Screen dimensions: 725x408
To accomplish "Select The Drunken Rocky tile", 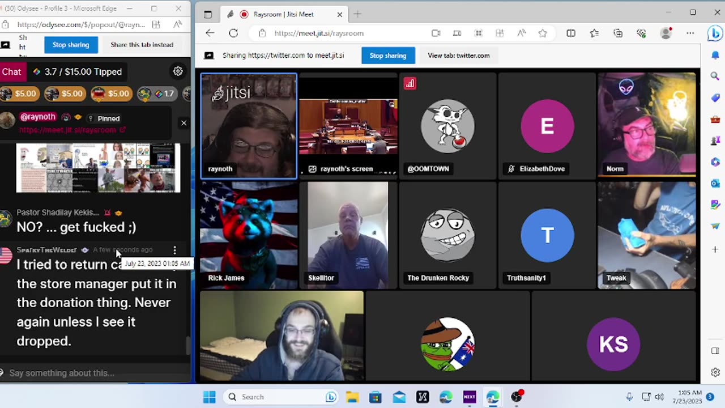I will point(447,235).
